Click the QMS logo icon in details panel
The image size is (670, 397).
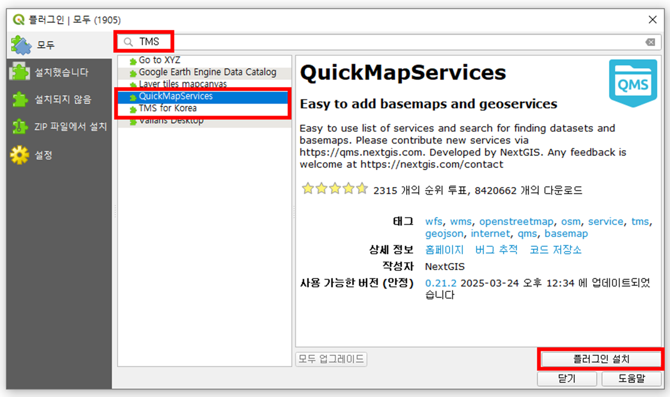coord(633,83)
